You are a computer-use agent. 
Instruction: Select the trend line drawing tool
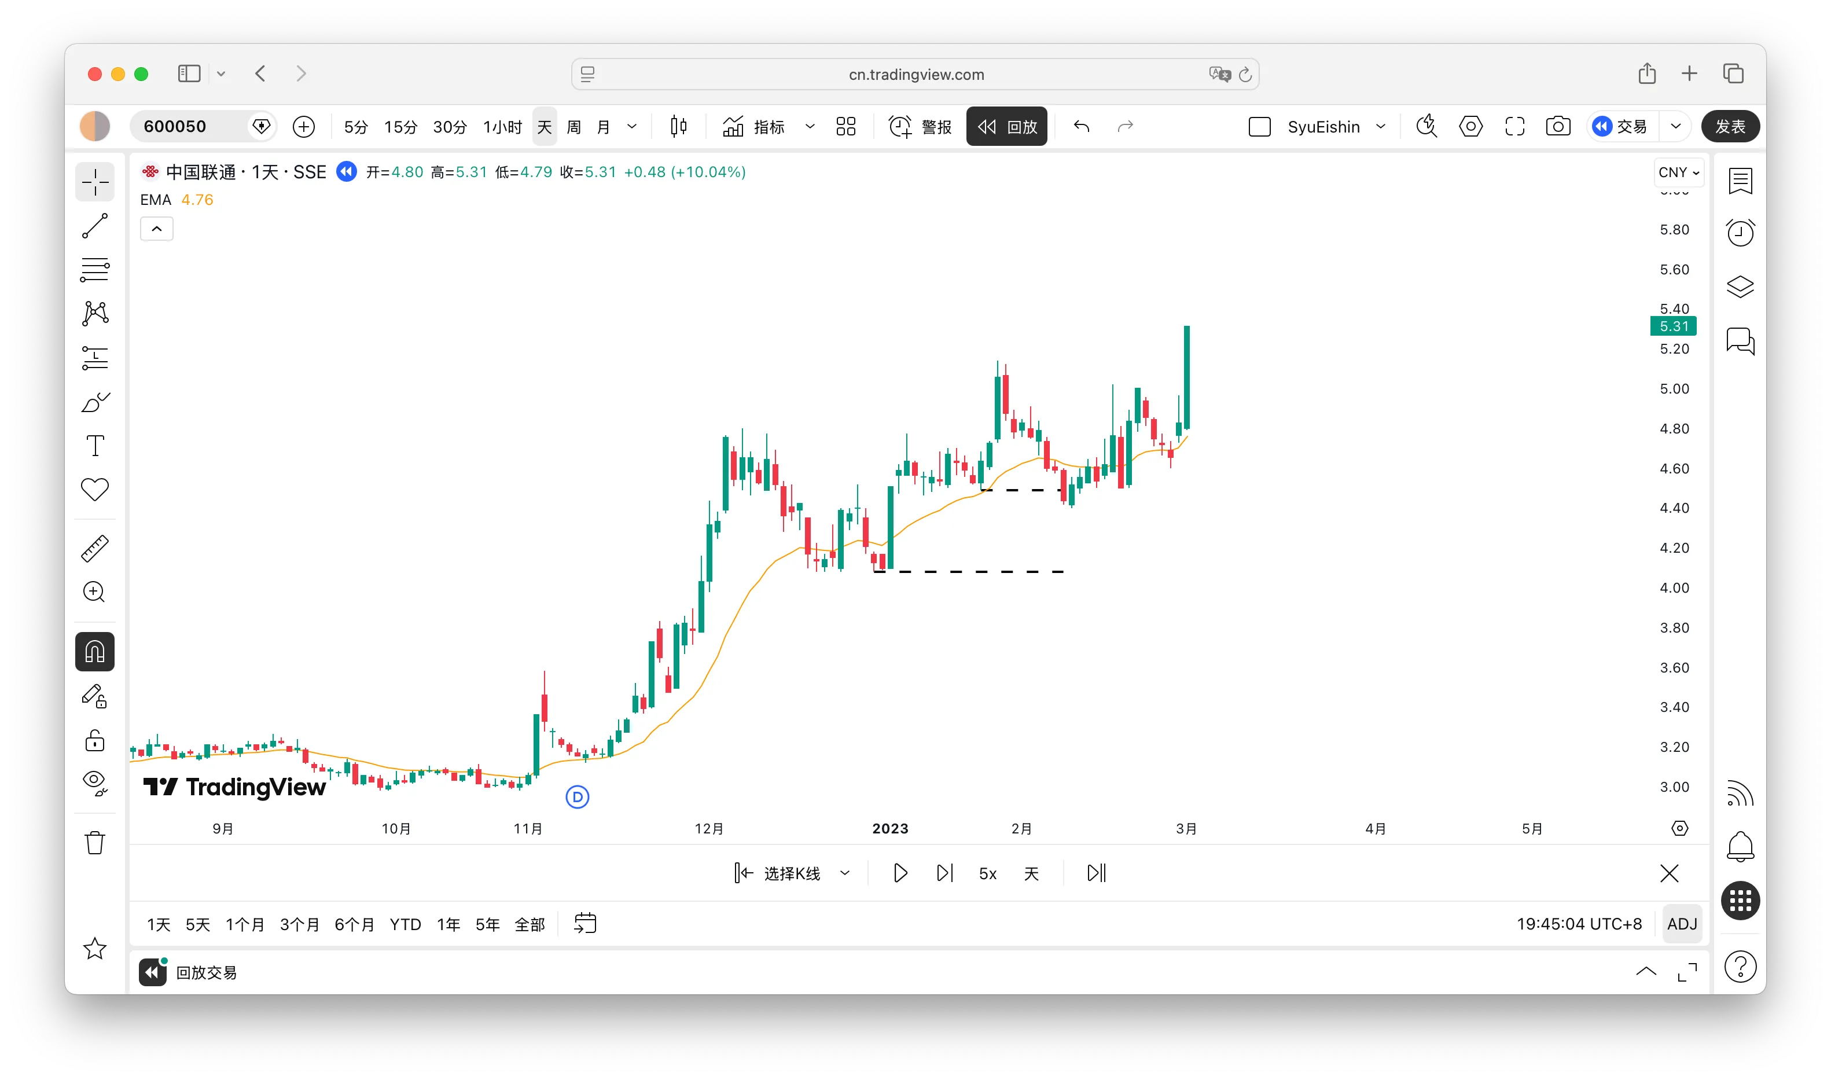(94, 226)
